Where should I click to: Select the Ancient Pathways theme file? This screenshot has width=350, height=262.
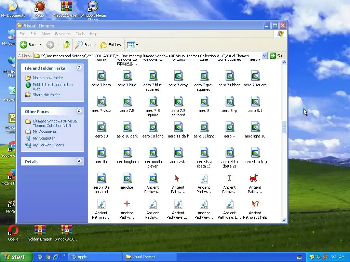pyautogui.click(x=153, y=183)
